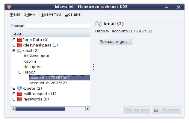Click the Form Data red folder icon
Viewport: 189px width, 123px height.
(x=20, y=40)
